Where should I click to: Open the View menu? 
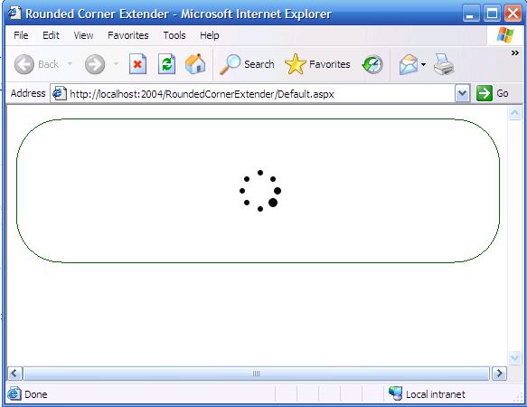click(83, 35)
